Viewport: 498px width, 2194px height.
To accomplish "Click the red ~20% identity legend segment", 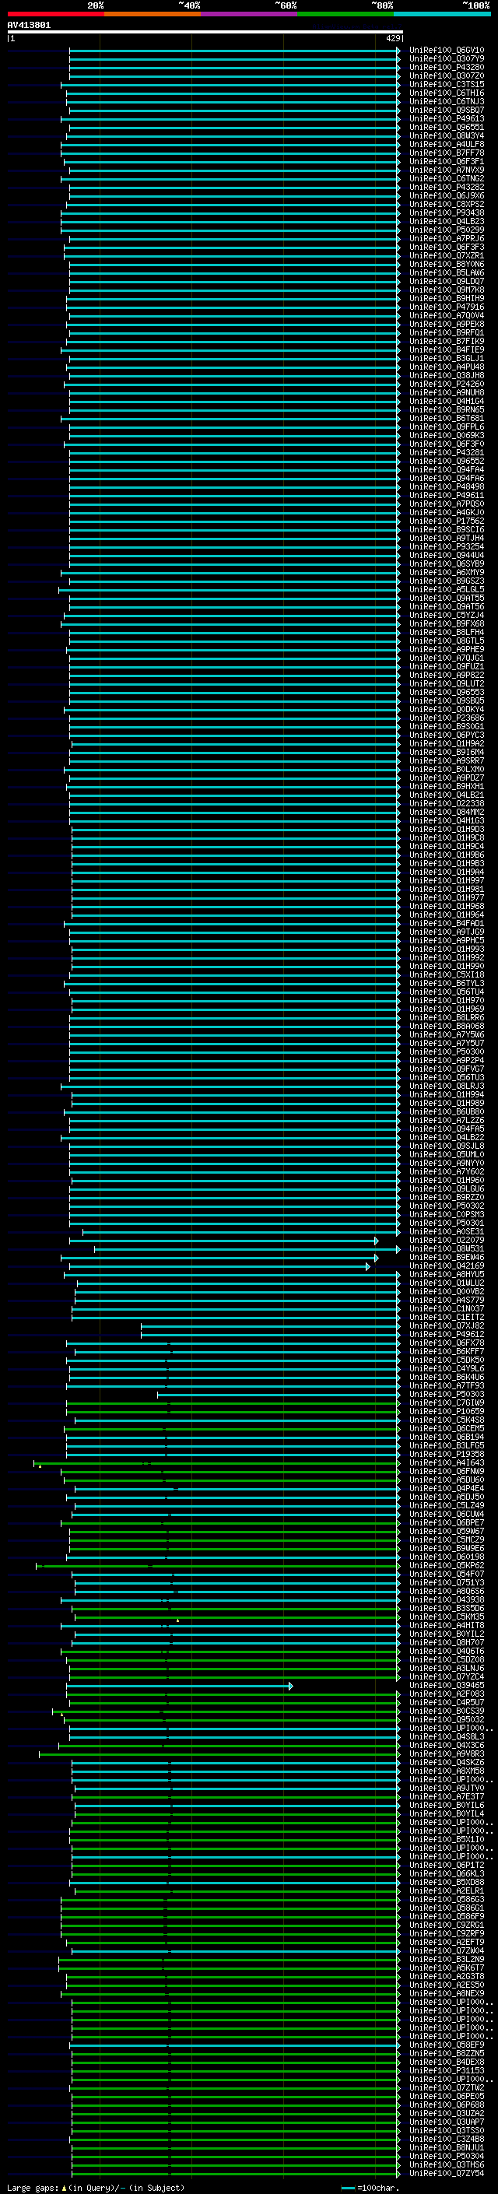I will (55, 14).
